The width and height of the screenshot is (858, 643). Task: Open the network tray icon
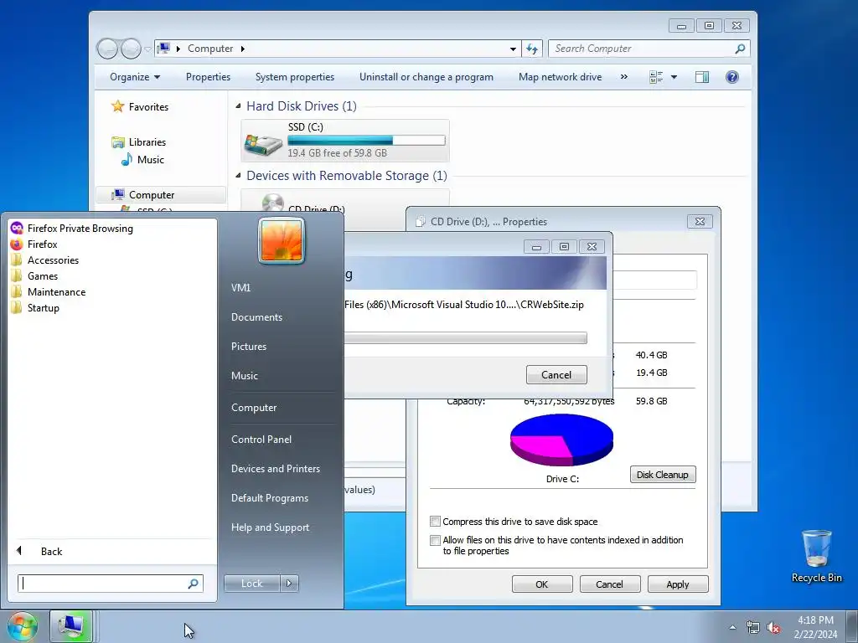753,628
